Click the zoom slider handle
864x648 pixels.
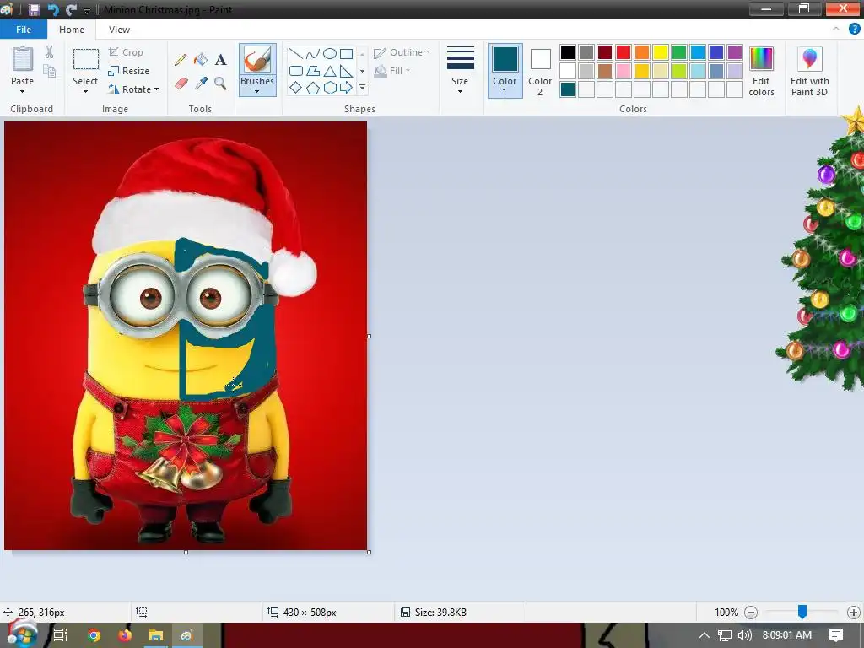pos(802,612)
